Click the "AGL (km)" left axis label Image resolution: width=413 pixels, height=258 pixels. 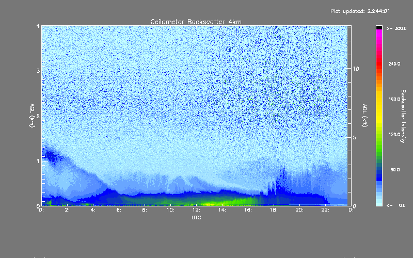coord(32,116)
